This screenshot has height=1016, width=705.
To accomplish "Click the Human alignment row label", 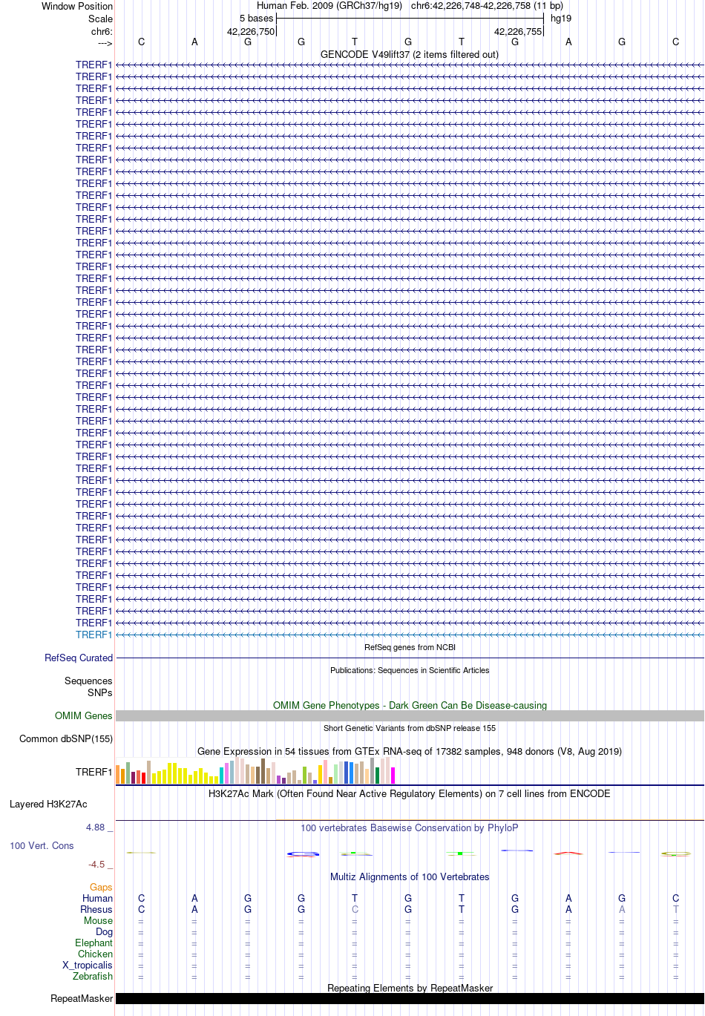I will pyautogui.click(x=97, y=898).
